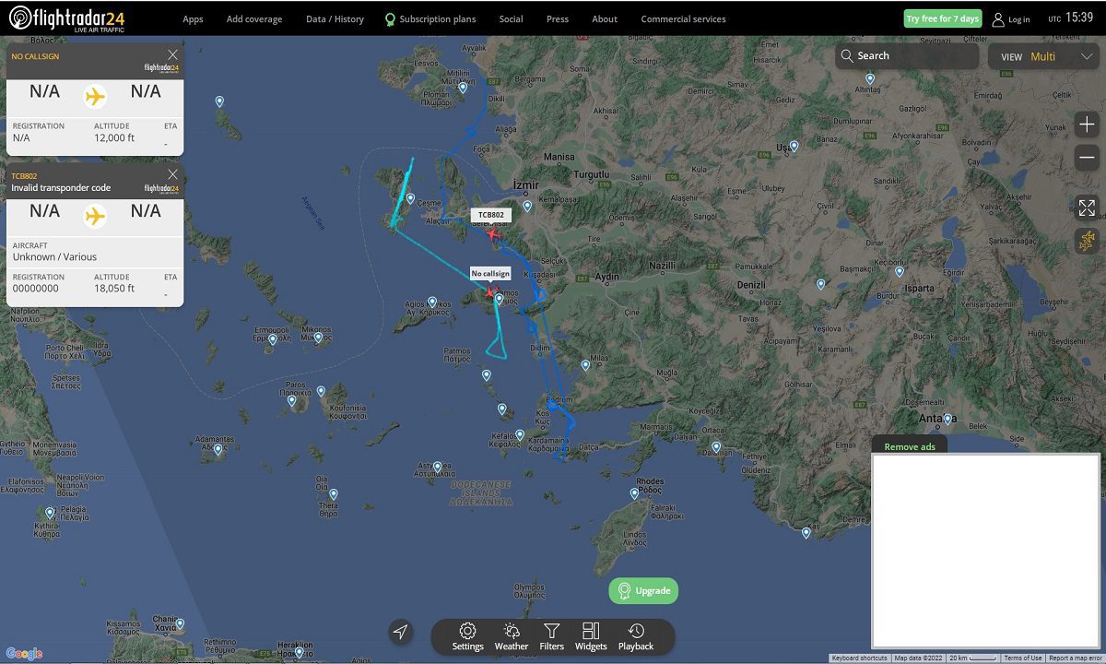Image resolution: width=1106 pixels, height=664 pixels.
Task: Open the Subscription plans menu
Action: [429, 18]
